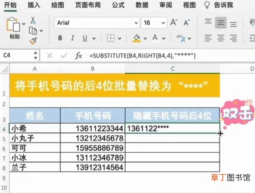The height and width of the screenshot is (193, 255).
Task: Decrease font size with the smaller A
Action: coord(187,22)
